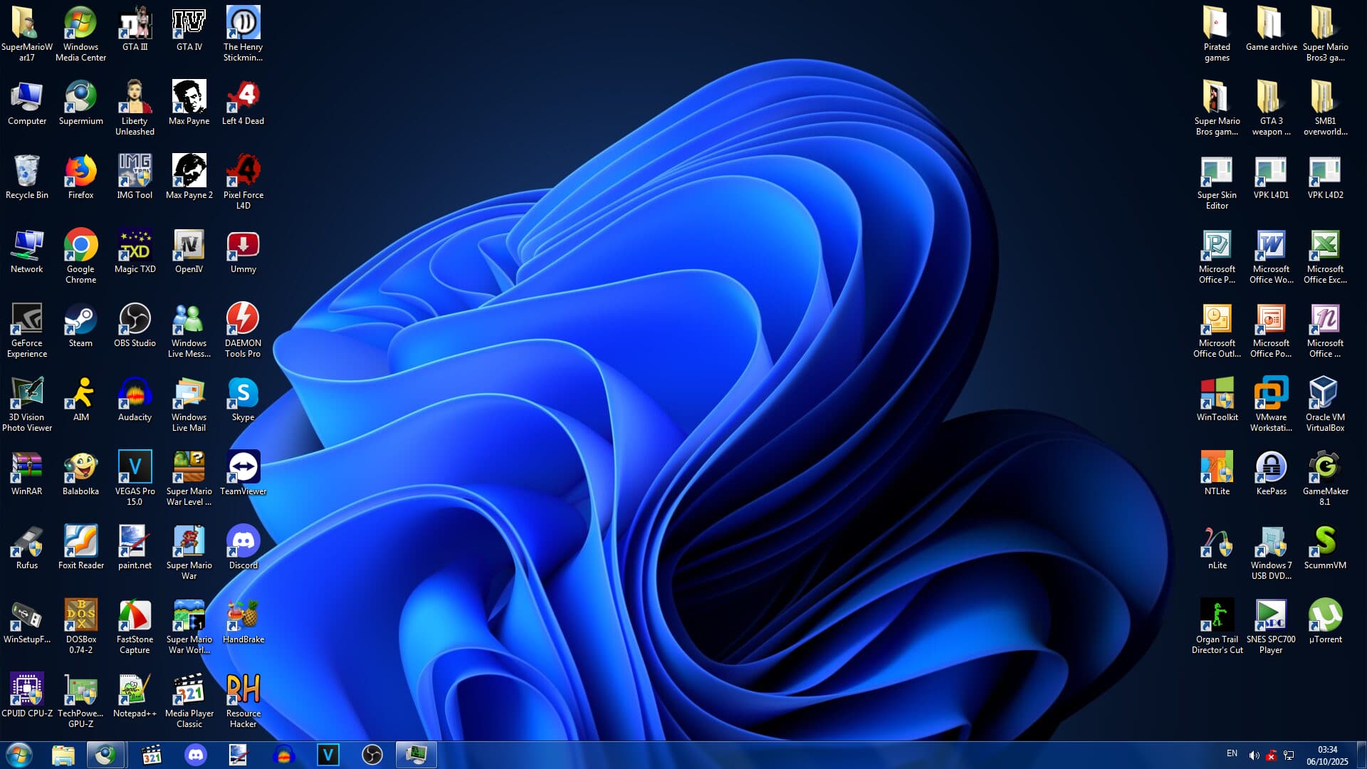Select the Skype desktop shortcut

(x=243, y=400)
